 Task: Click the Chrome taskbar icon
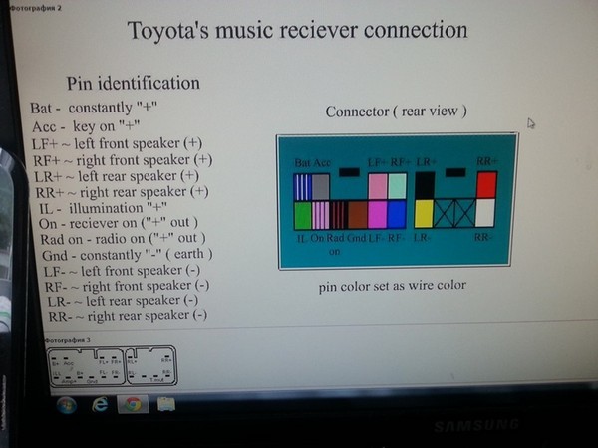133,404
